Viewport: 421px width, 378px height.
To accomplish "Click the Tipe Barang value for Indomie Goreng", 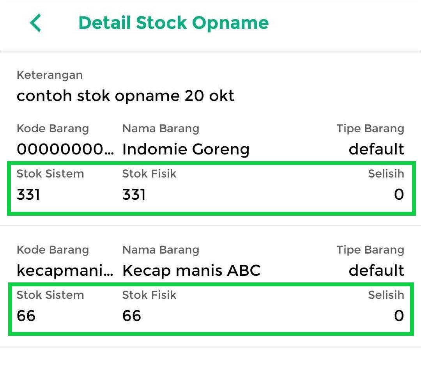I will point(376,149).
